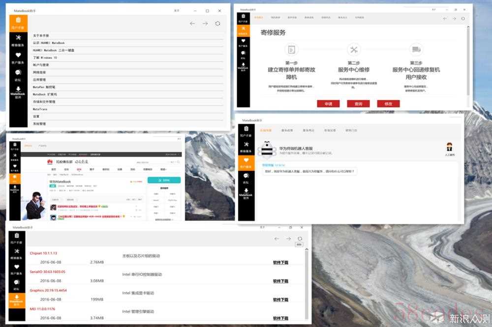
Task: Click the 寄修服务 window vertical scrollbar
Action: (468, 61)
